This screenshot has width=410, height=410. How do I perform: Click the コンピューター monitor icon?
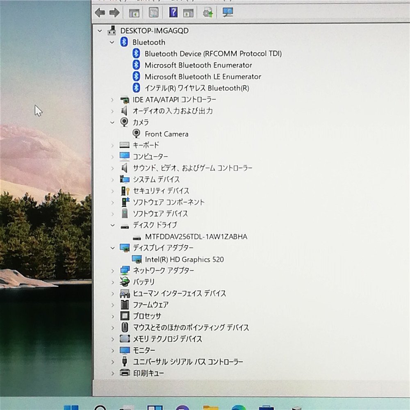[125, 156]
